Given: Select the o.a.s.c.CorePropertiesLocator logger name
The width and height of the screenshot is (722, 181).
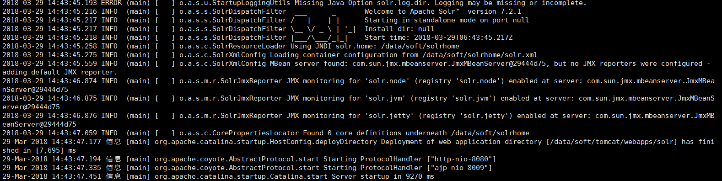Looking at the screenshot, I should (x=239, y=133).
